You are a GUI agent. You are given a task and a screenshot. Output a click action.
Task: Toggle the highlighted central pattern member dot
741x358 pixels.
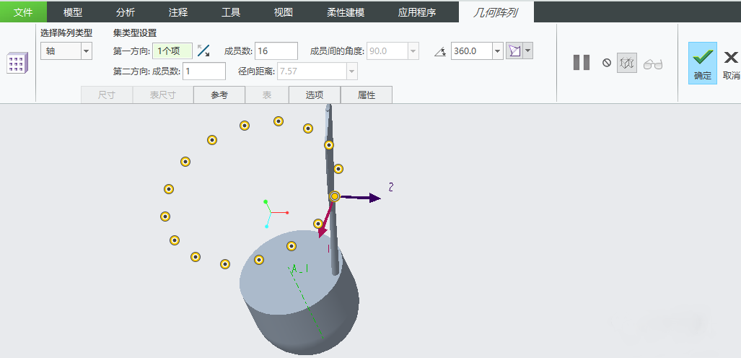335,196
